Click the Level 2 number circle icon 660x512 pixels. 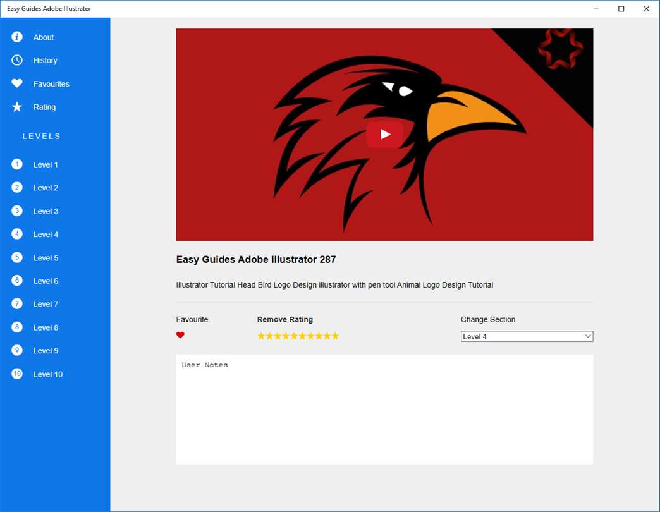[17, 187]
